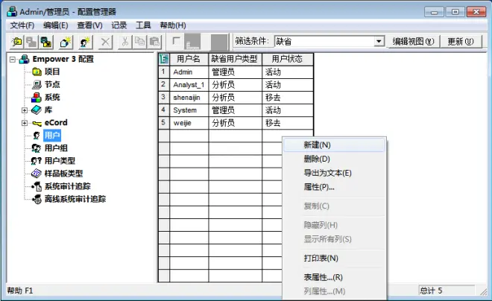Click the 样品板类型 plate icon
Viewport: 492px width, 301px height.
coord(37,174)
